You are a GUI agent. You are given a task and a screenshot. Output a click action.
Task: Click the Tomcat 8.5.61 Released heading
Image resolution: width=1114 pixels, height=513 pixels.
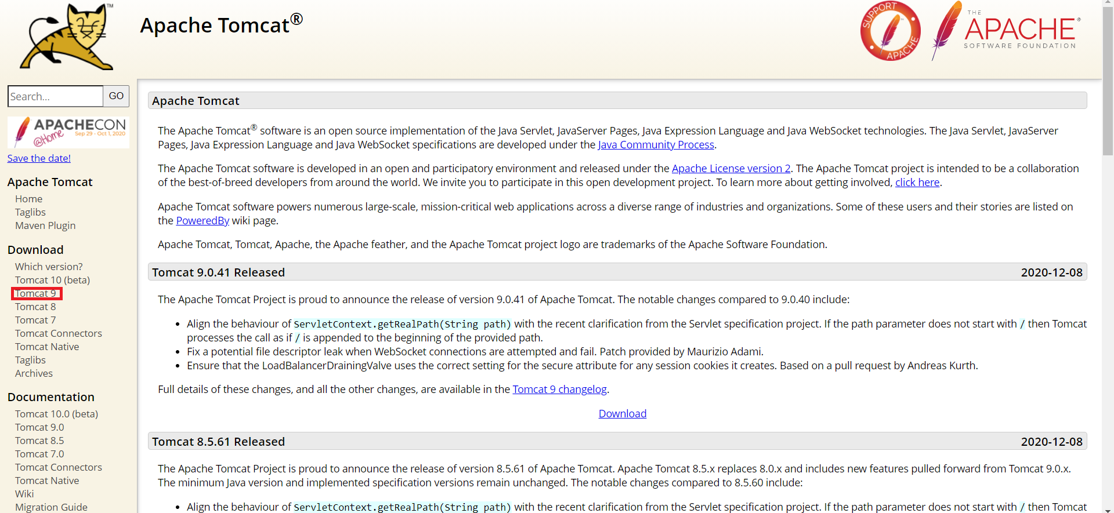pyautogui.click(x=218, y=442)
